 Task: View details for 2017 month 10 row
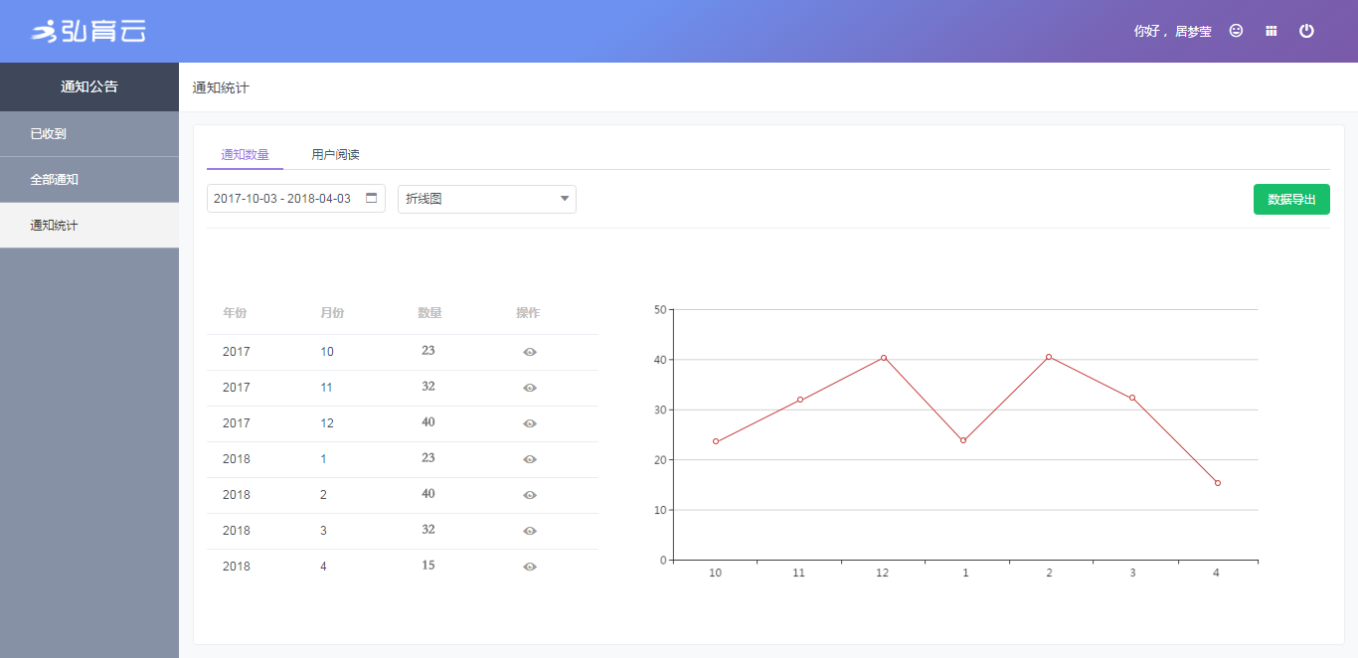pyautogui.click(x=530, y=352)
